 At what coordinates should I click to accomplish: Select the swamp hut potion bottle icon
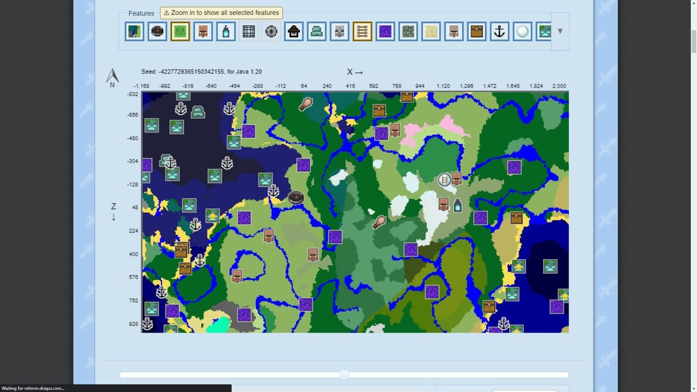[225, 31]
